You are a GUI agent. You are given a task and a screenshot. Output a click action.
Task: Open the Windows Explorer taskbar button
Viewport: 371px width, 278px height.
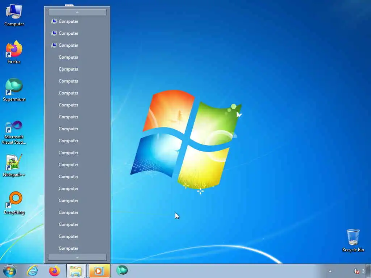[76, 271]
